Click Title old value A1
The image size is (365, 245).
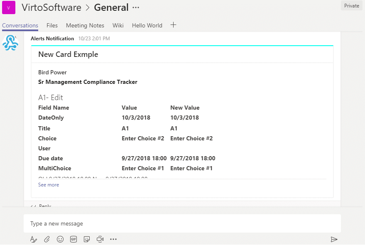[x=125, y=129]
